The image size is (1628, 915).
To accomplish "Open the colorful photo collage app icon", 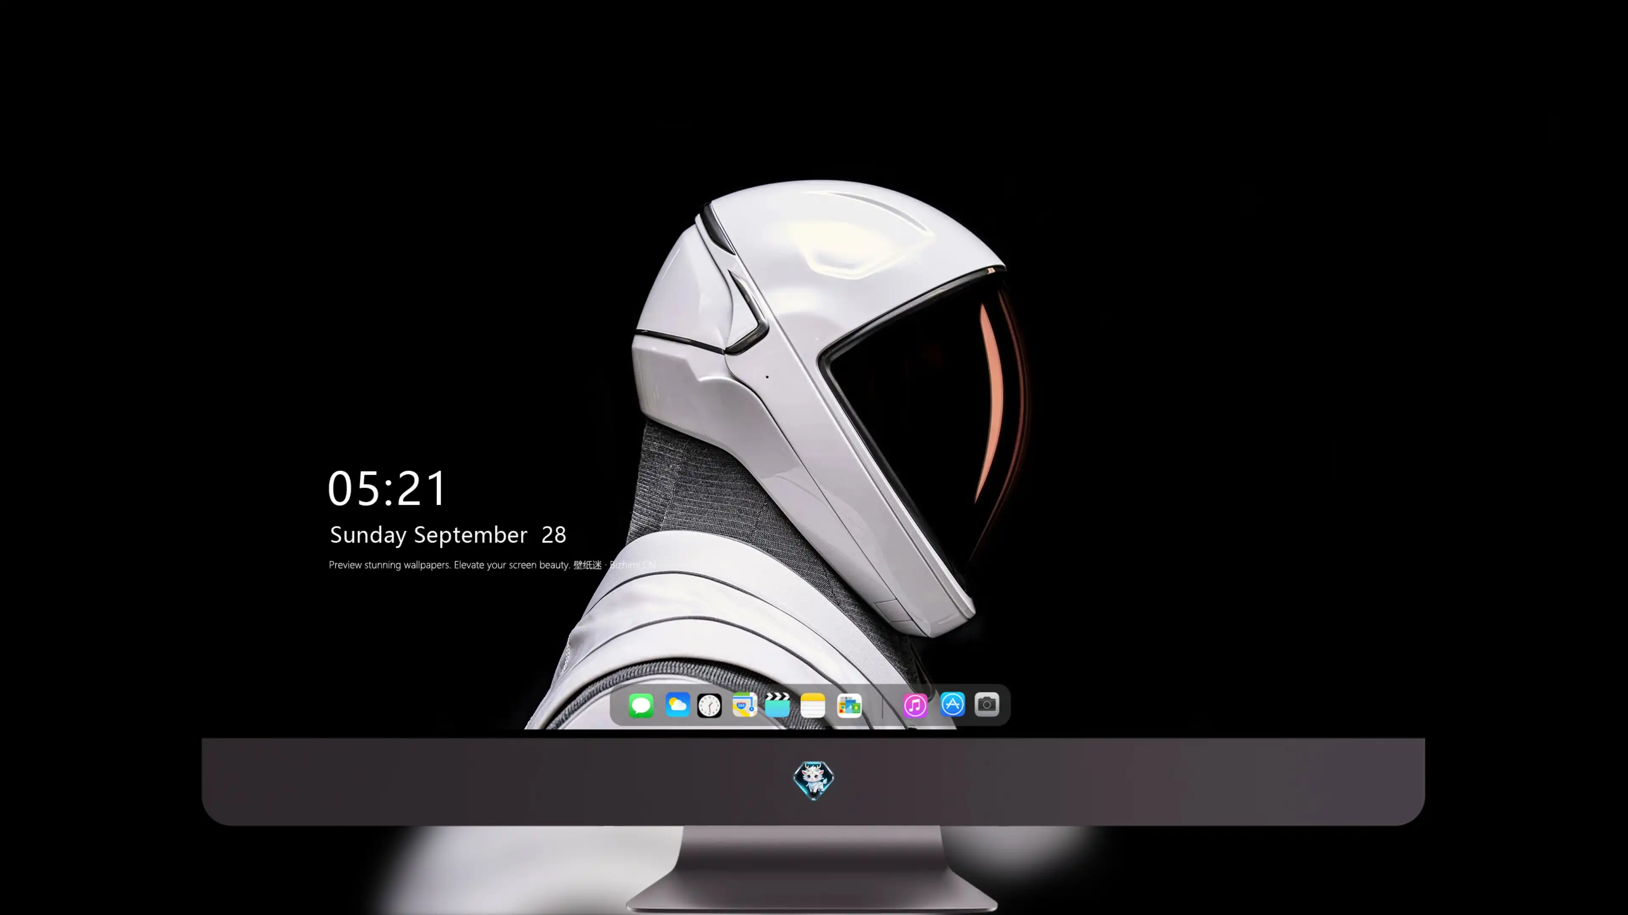I will pos(849,705).
